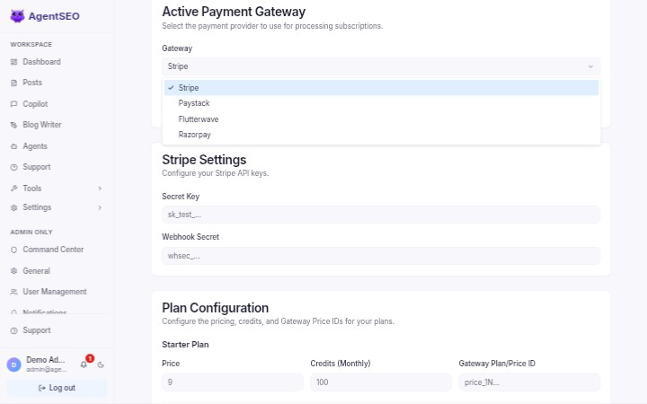Screen dimensions: 647x404
Task: Click the General gear icon
Action: coord(14,271)
